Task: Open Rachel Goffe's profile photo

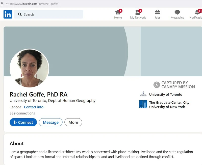Action: coord(29,68)
